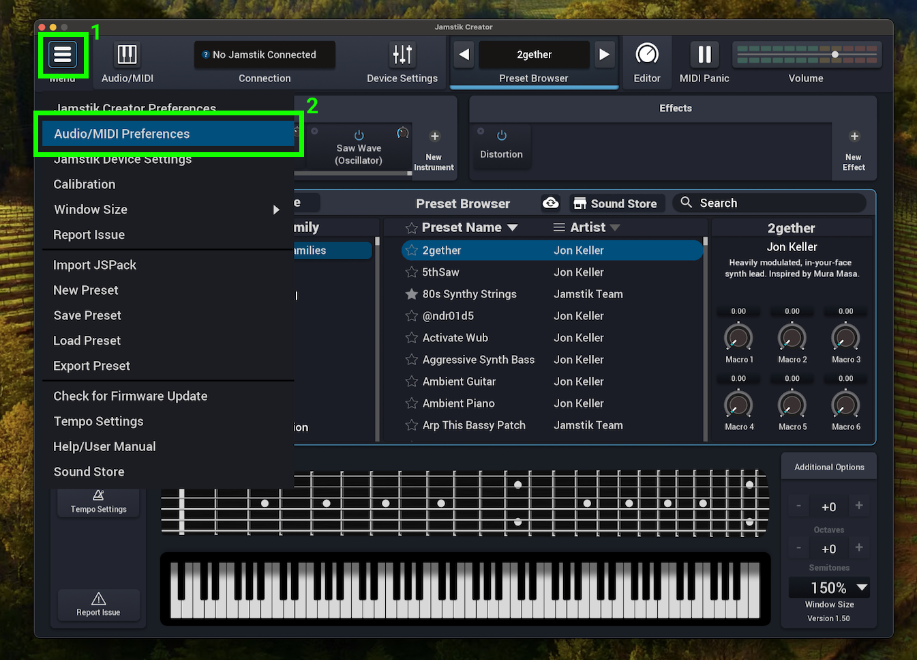917x660 pixels.
Task: Toggle Distortion effect power
Action: [502, 135]
